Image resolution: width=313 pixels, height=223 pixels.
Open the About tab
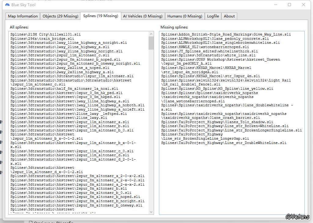pos(229,16)
